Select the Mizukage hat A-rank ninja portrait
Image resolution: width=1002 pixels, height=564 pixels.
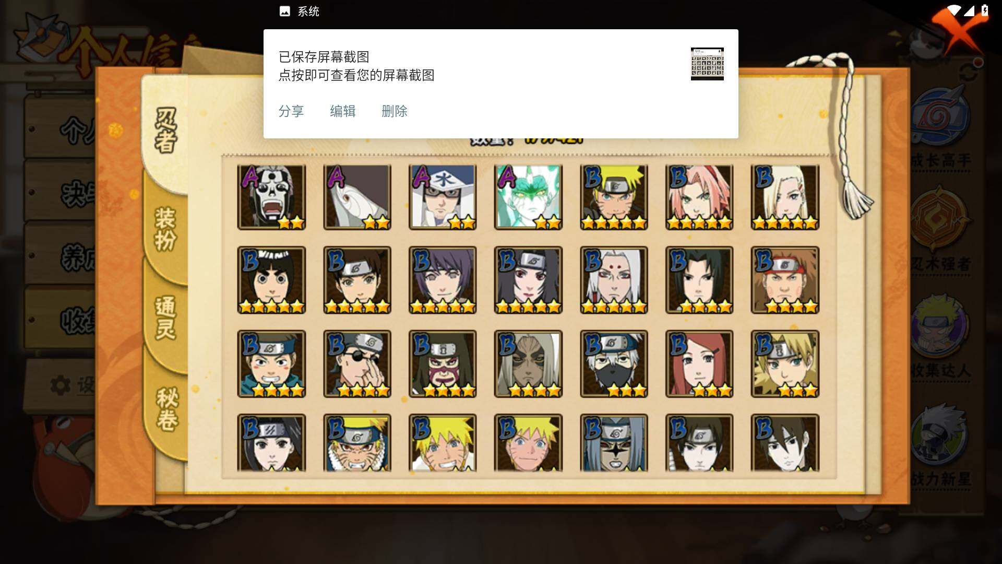click(x=443, y=197)
